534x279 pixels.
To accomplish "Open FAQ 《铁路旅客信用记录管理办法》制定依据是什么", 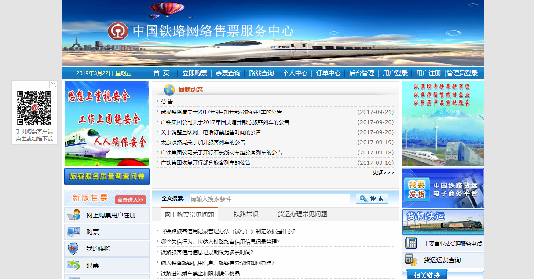I will [x=228, y=231].
